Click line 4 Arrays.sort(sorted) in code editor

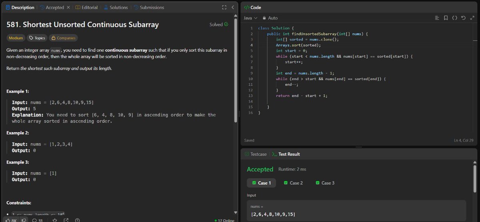click(298, 45)
